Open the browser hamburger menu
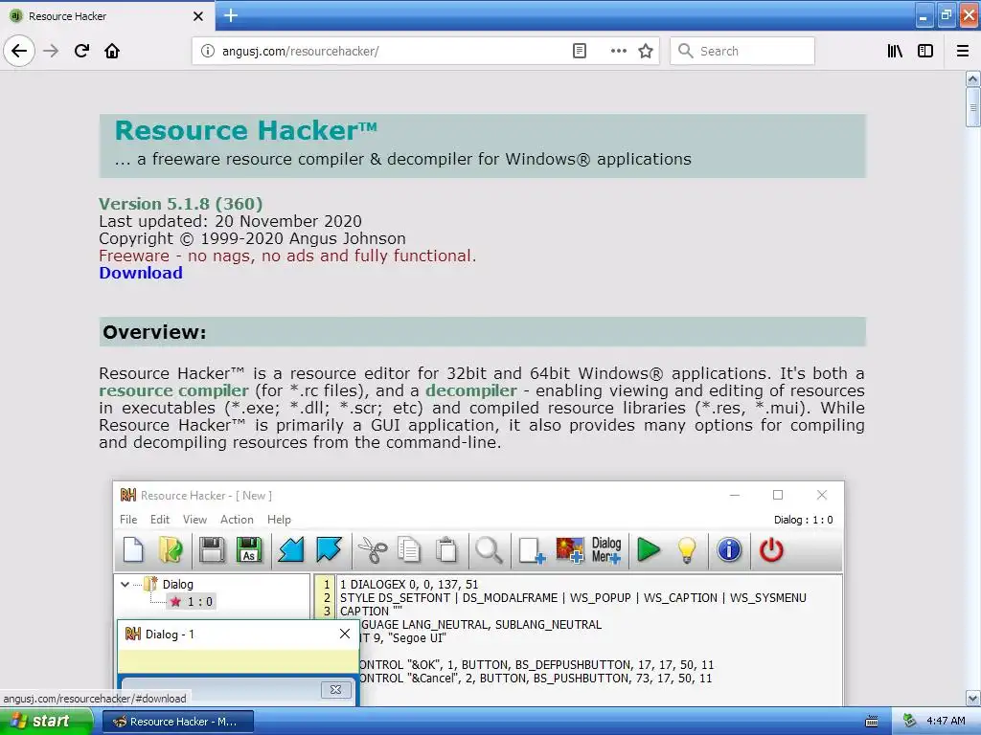The image size is (981, 735). pyautogui.click(x=963, y=51)
